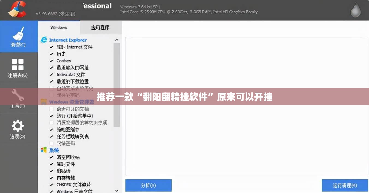Click the CCleaner logo in the header
This screenshot has height=193, width=369.
pyautogui.click(x=17, y=10)
